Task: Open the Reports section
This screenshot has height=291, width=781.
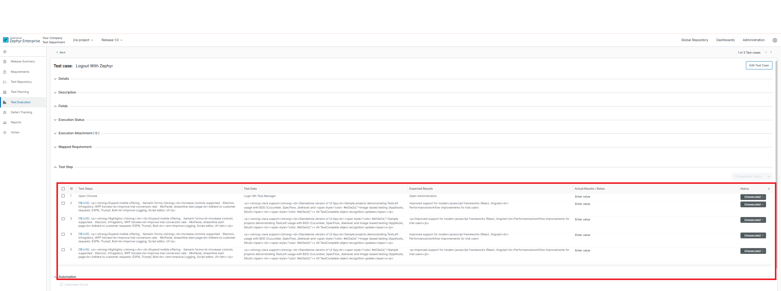Action: tap(16, 122)
